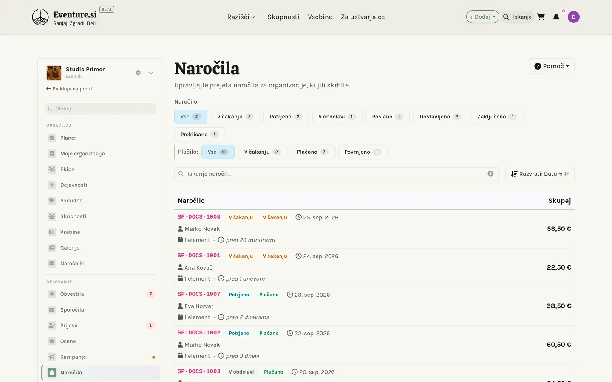Click the 38,50 € order total
The image size is (612, 382).
[559, 306]
